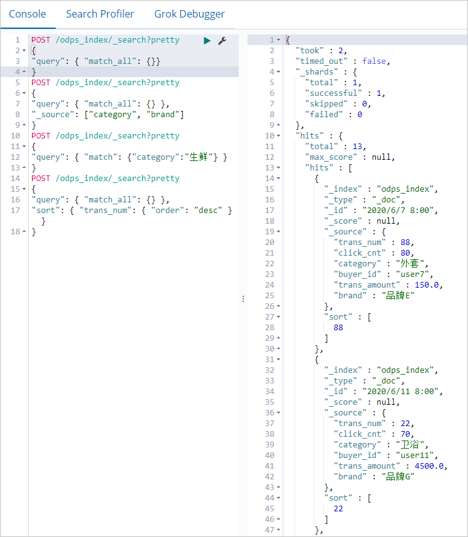Click the "took" : 2 response line
Image resolution: width=468 pixels, height=537 pixels.
321,51
